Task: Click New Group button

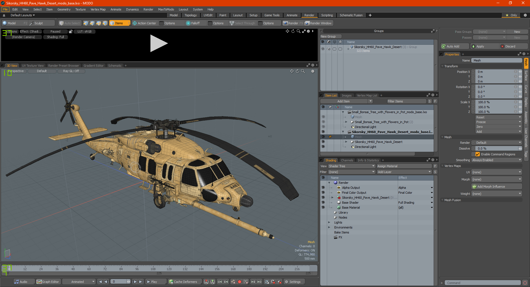Action: (331, 36)
